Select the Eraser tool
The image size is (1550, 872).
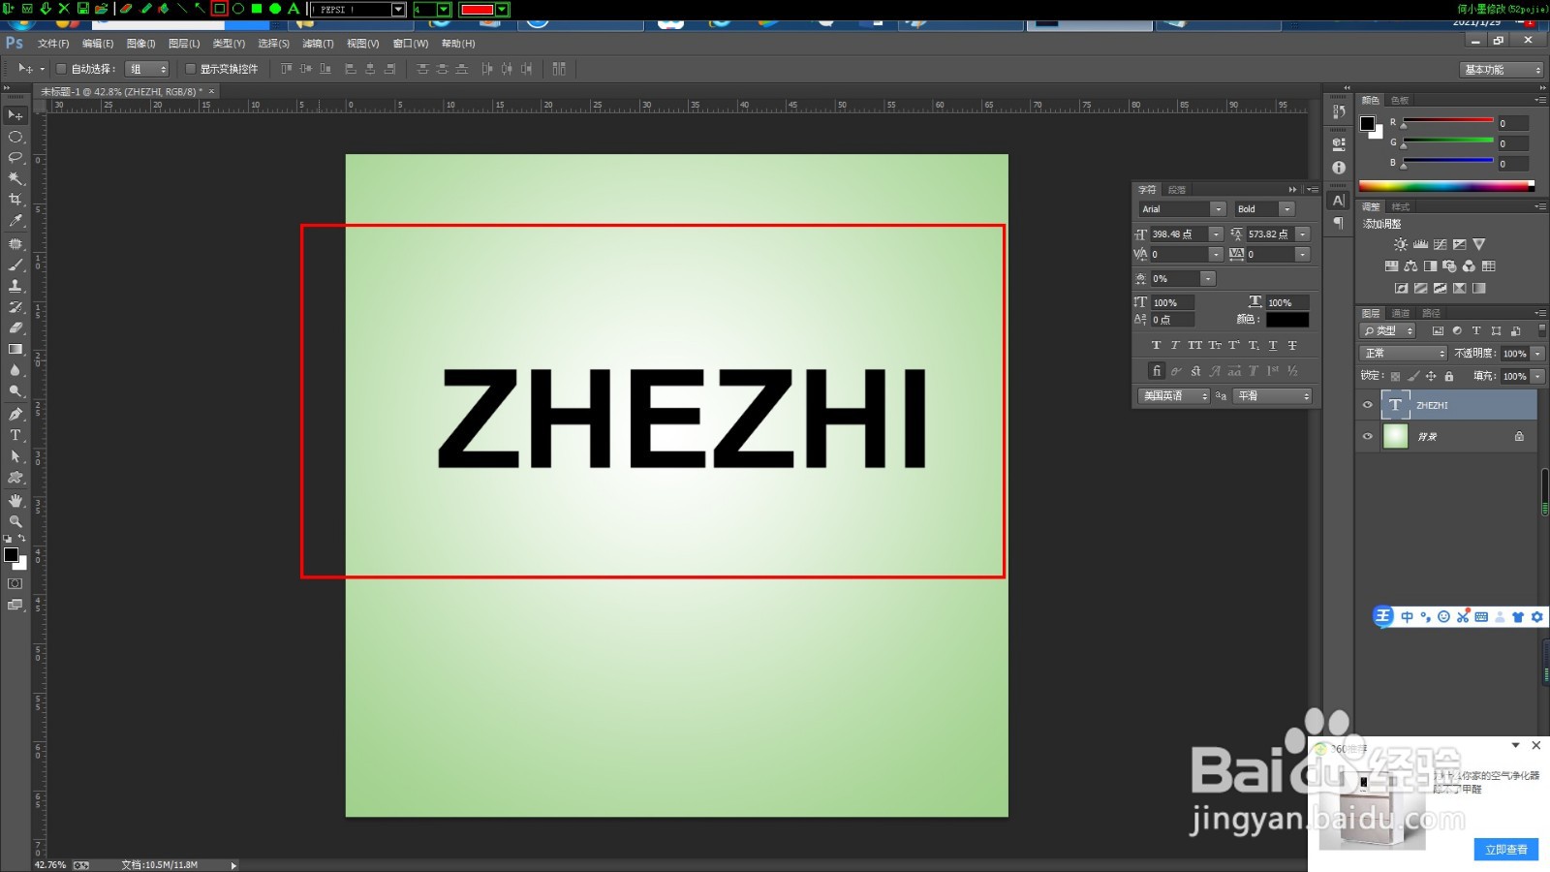pos(15,328)
